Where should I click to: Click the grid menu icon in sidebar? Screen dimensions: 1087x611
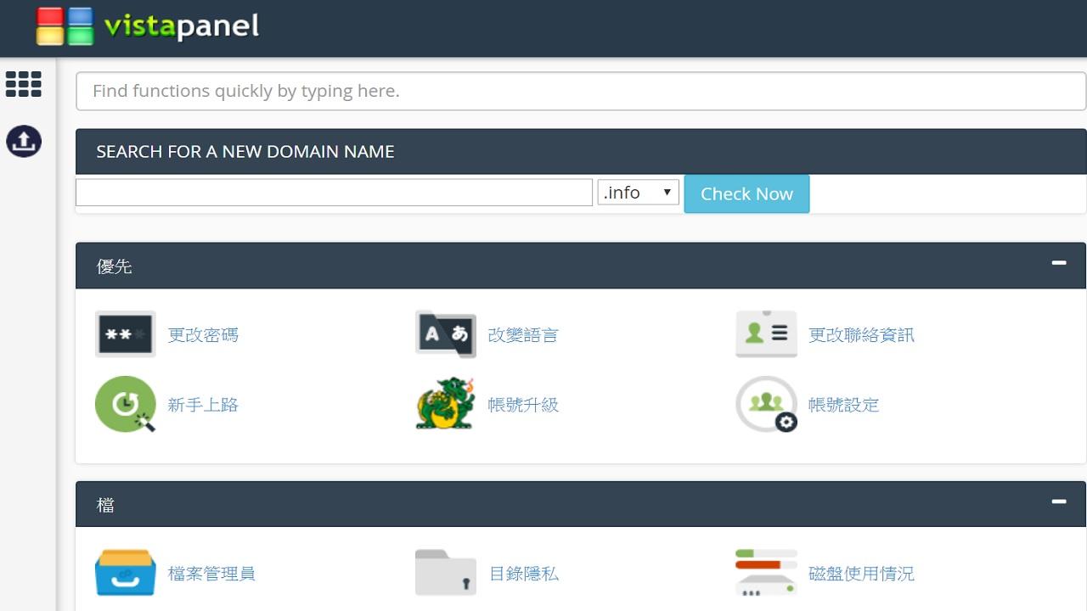23,84
